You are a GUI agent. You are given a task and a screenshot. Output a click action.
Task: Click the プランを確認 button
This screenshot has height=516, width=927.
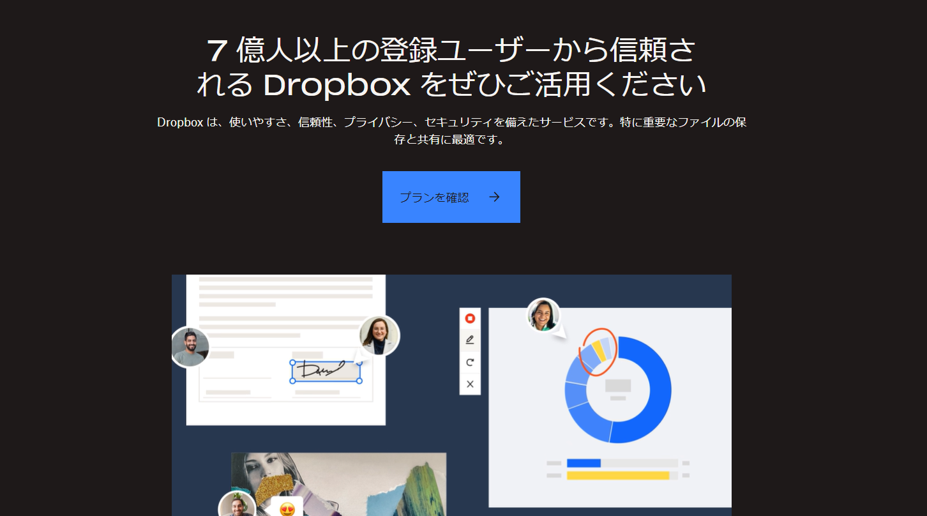pyautogui.click(x=451, y=197)
